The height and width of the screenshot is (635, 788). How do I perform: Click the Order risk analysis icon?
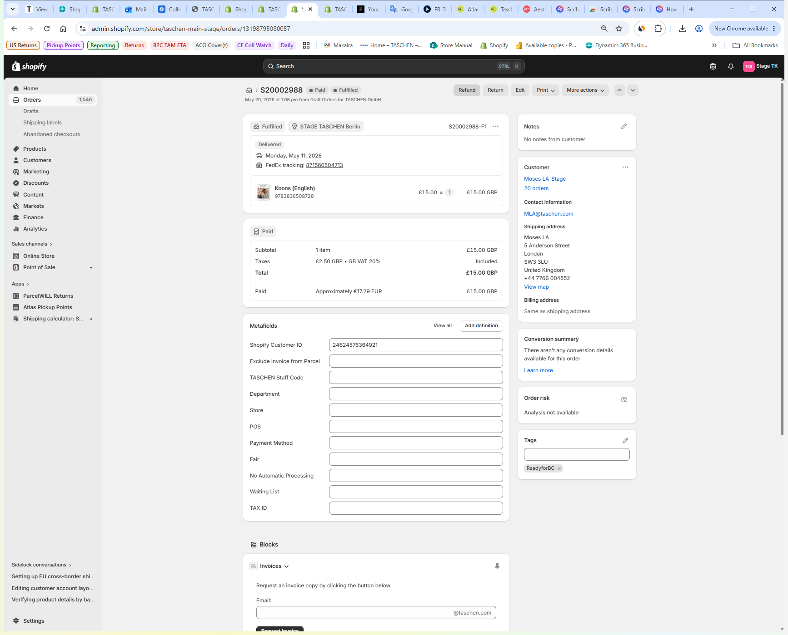(x=624, y=399)
